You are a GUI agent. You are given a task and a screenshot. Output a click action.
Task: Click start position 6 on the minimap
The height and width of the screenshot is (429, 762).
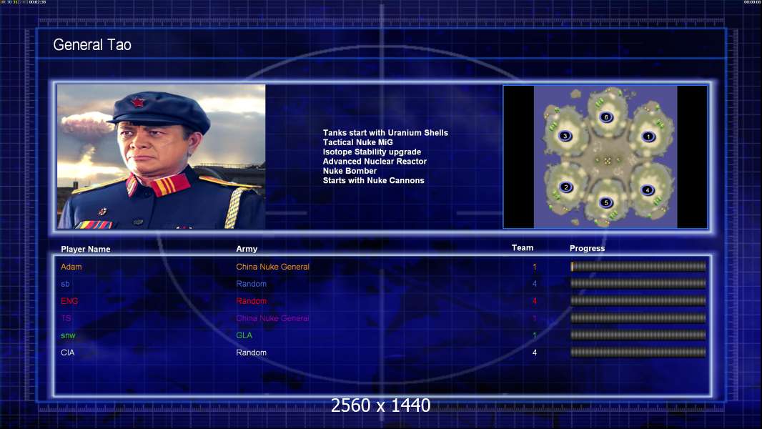(x=605, y=117)
